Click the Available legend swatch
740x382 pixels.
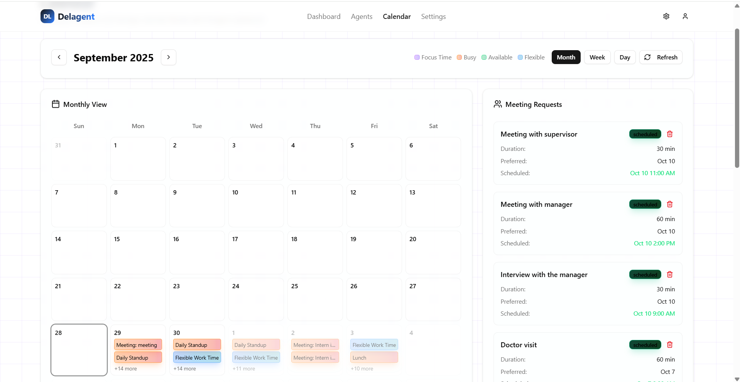484,57
